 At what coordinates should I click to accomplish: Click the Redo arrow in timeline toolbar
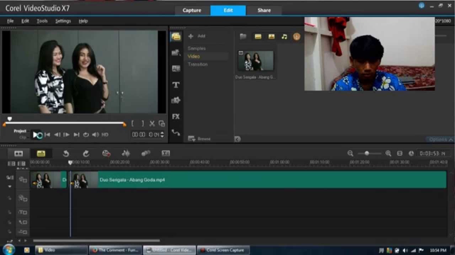pyautogui.click(x=86, y=153)
